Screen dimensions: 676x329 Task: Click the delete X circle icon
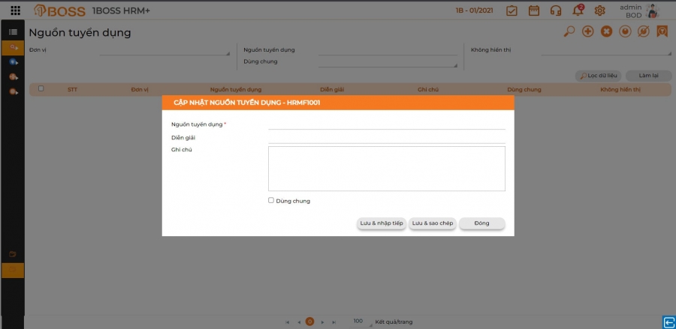(x=606, y=31)
